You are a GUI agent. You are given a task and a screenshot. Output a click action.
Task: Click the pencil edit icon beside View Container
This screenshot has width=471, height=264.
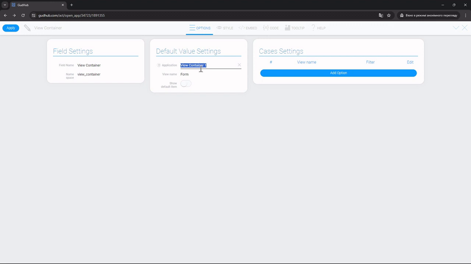tap(27, 28)
